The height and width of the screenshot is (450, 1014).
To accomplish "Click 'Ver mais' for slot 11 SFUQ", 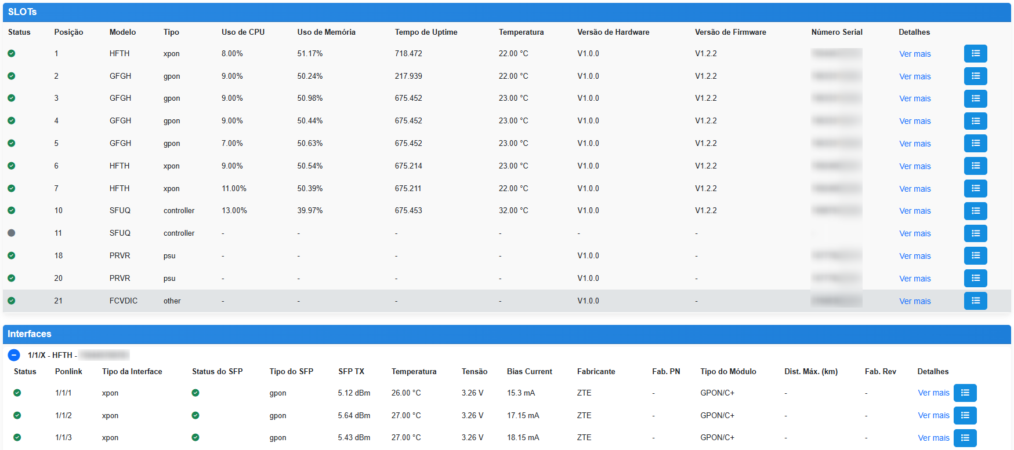I will 915,233.
